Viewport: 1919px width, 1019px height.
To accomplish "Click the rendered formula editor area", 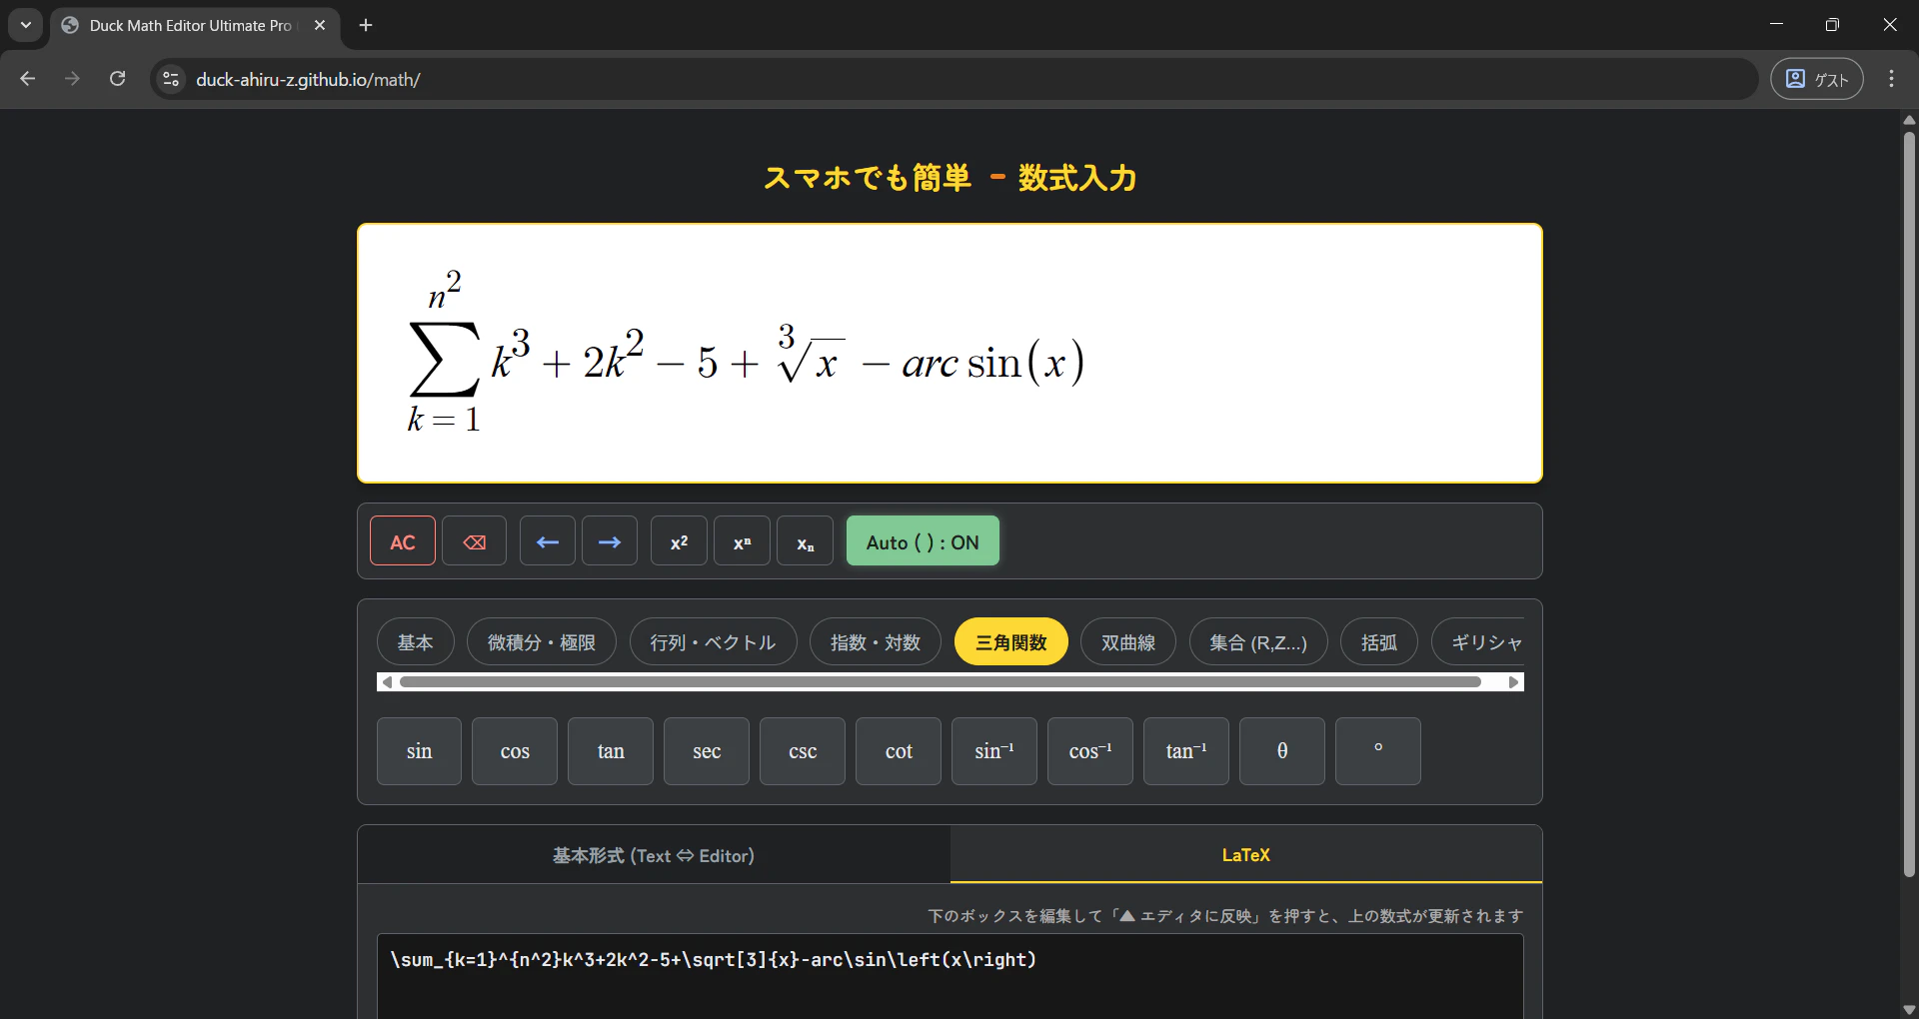I will point(950,354).
